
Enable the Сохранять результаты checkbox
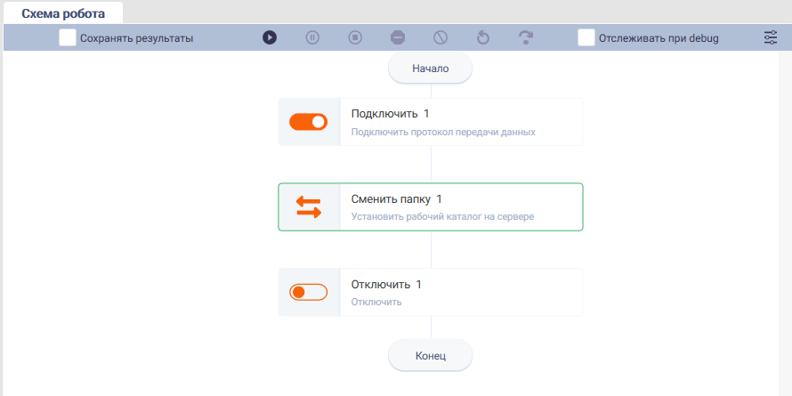(x=67, y=37)
